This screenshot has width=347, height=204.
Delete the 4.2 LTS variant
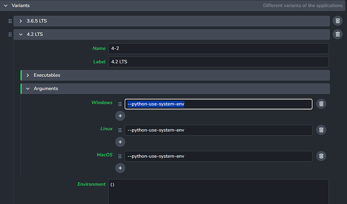point(338,34)
